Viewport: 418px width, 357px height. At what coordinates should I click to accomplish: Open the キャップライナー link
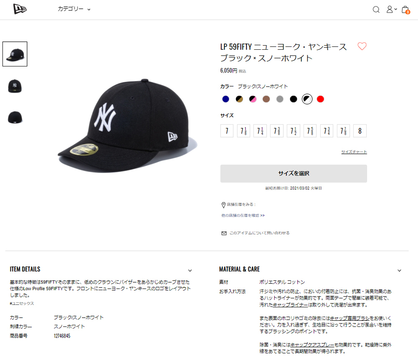click(x=290, y=305)
